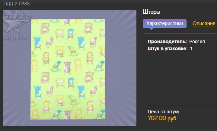The height and width of the screenshot is (131, 217).
Task: Click the Штук в упаковке label
Action: (x=168, y=49)
